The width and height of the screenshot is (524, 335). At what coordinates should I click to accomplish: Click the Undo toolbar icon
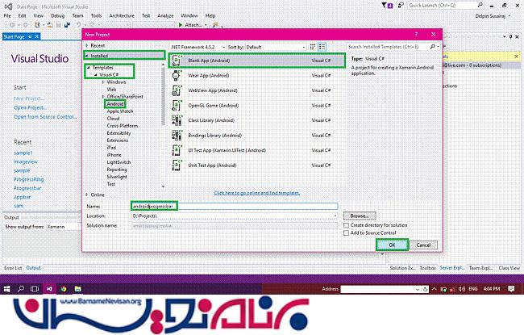[x=79, y=25]
